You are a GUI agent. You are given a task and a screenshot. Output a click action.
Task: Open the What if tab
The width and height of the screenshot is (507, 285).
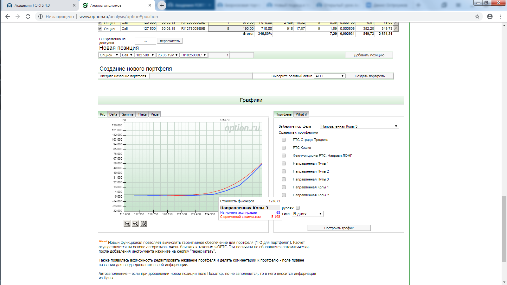301,114
